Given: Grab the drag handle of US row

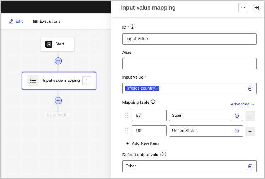Looking at the screenshot, I should [127, 131].
